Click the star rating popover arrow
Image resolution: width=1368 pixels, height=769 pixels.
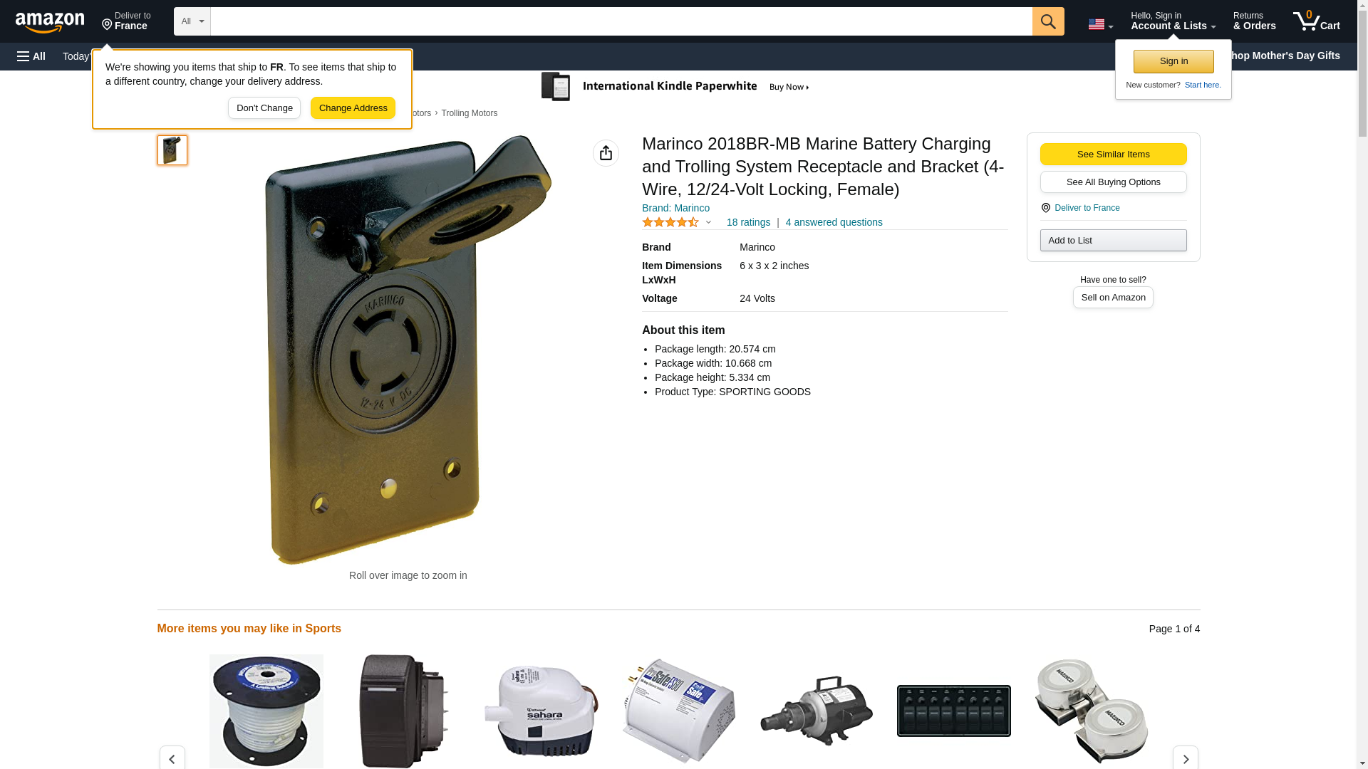708,222
